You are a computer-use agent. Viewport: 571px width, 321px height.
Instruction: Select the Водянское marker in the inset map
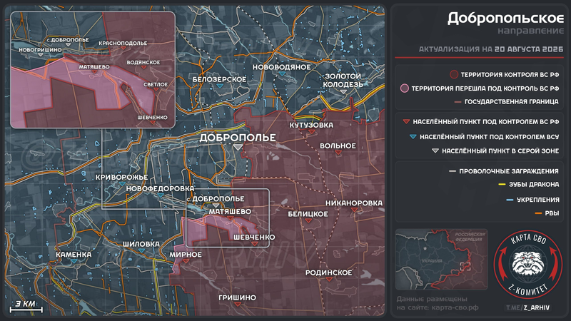tap(143, 67)
